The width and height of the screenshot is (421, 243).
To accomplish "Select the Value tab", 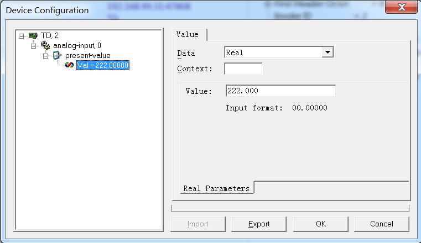I will pos(188,35).
